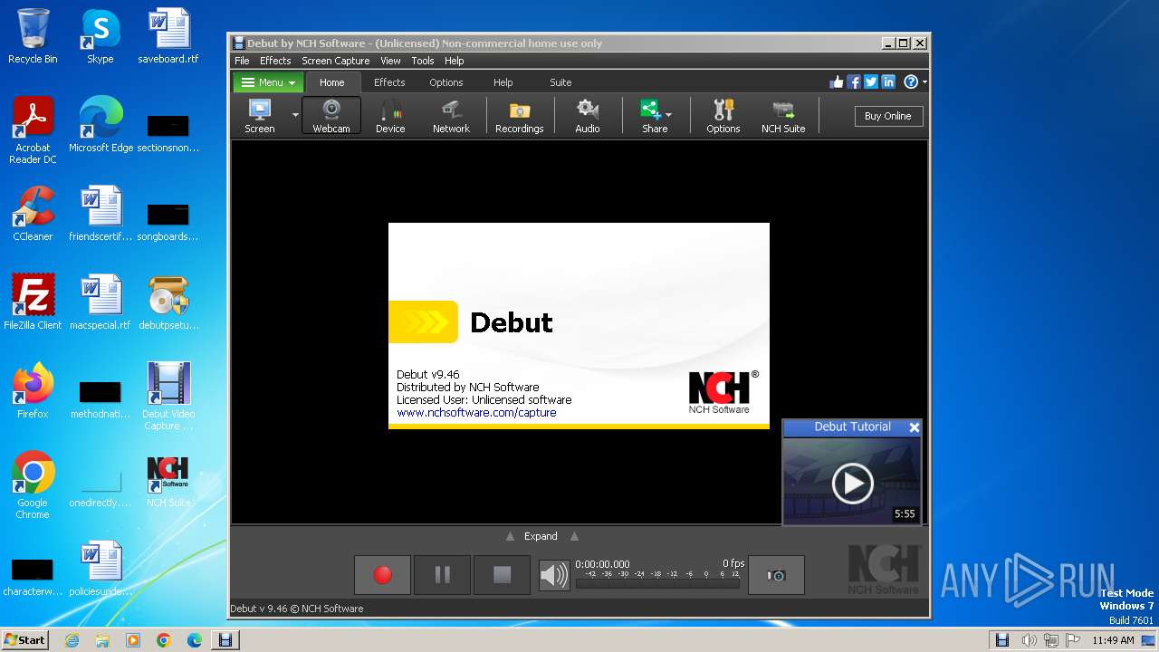Open the Screen capture dropdown arrow
Image resolution: width=1159 pixels, height=652 pixels.
click(295, 116)
